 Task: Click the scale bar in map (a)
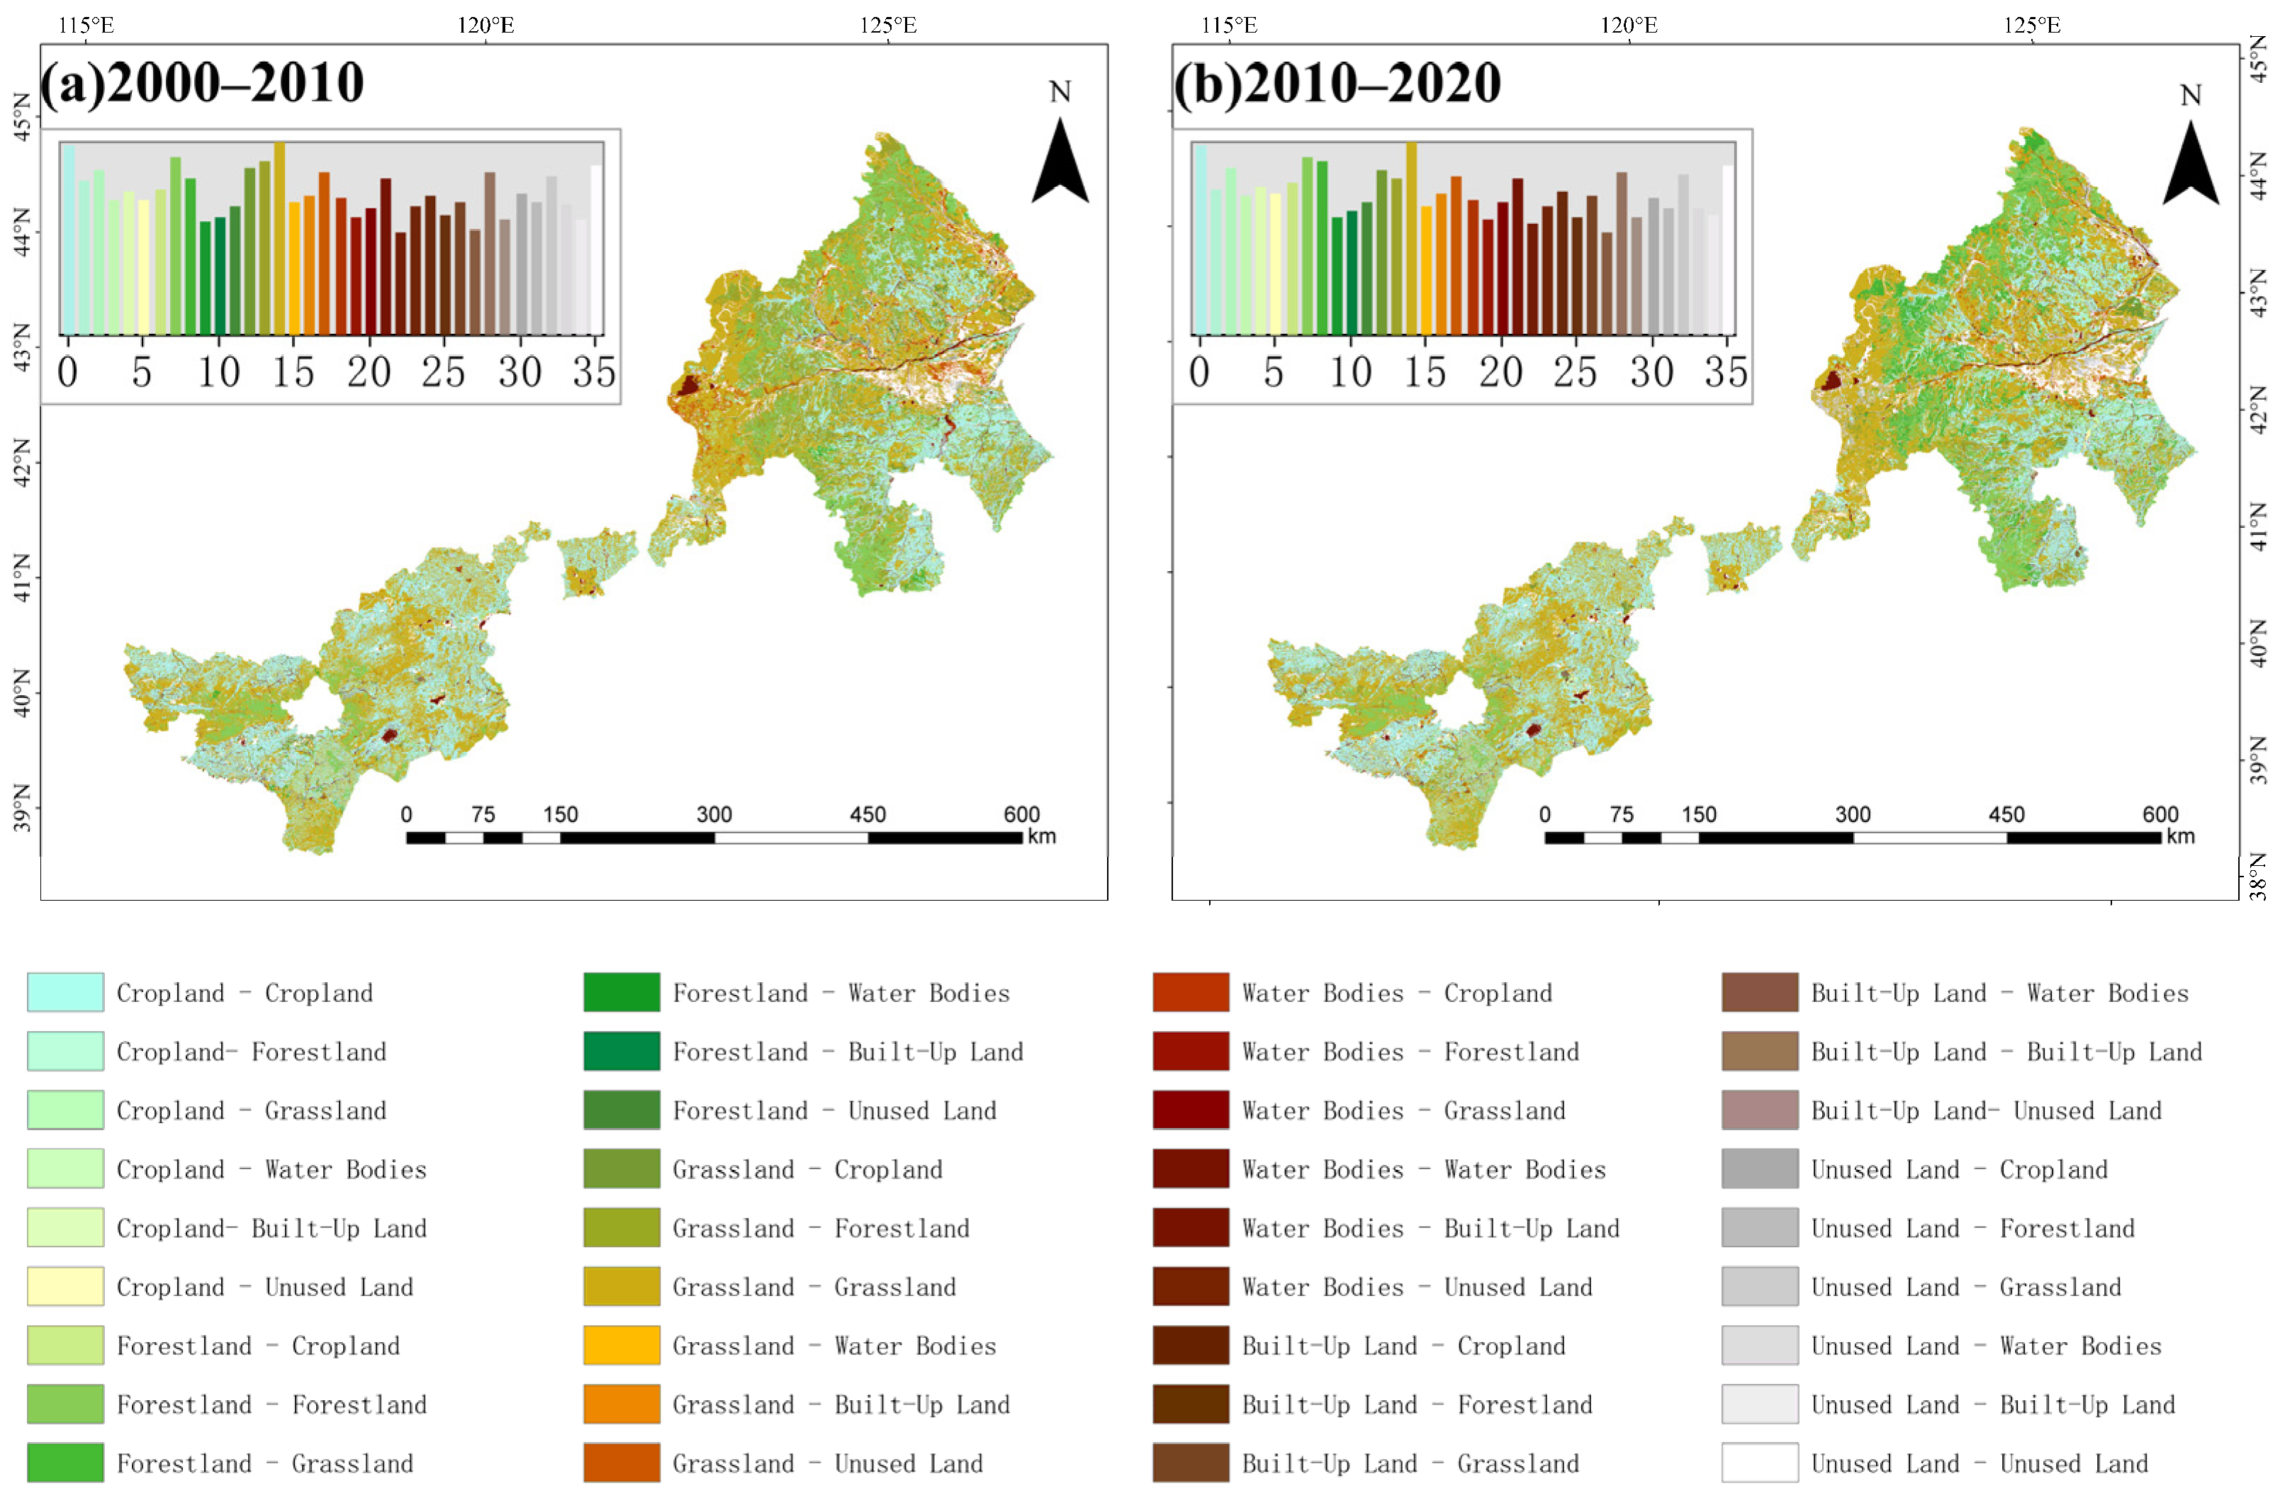[713, 838]
